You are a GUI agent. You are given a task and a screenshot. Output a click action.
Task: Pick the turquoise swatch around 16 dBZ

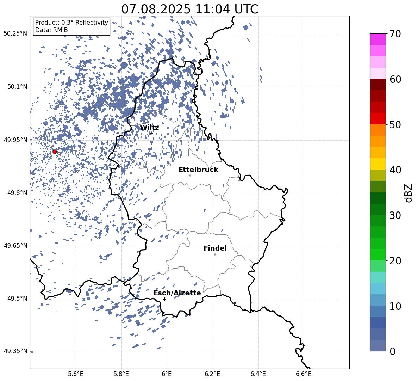tap(378, 277)
